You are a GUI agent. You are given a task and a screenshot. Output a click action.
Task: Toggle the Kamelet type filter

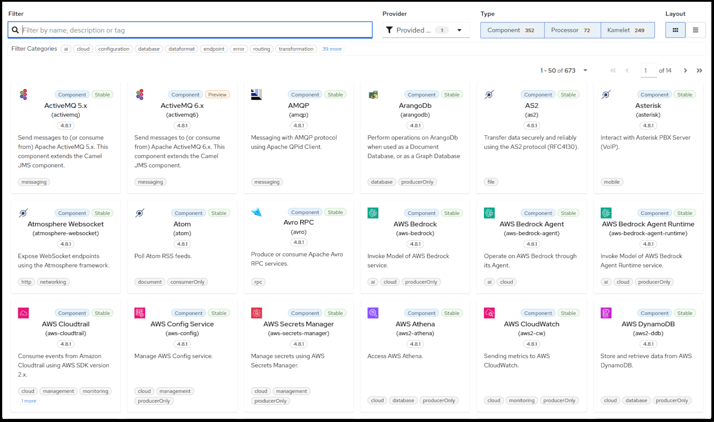coord(627,30)
